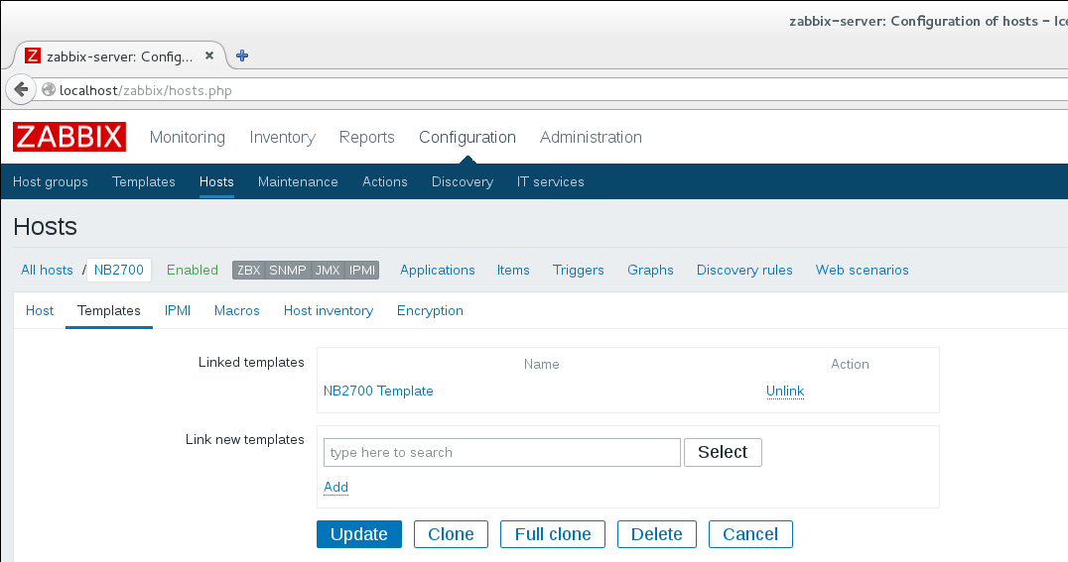Open the host's Triggers link

579,271
